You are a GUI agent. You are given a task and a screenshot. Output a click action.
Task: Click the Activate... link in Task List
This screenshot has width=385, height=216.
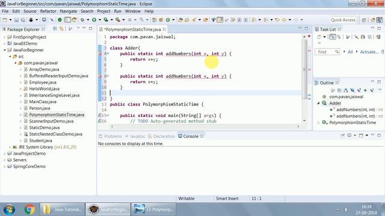369,52
